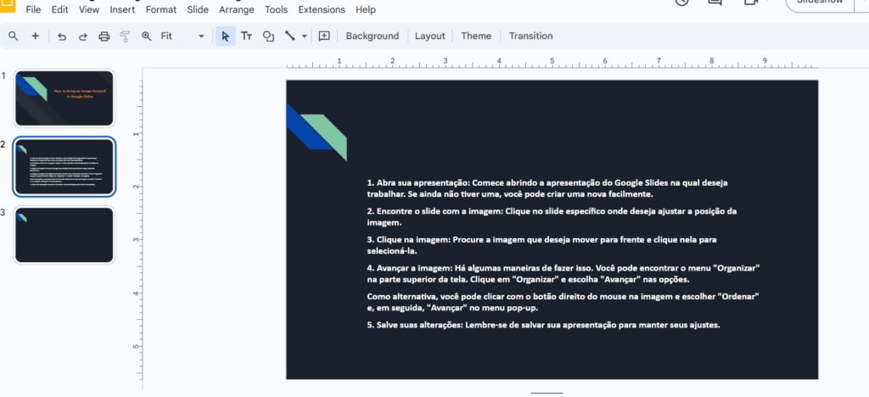Select the first slide thumbnail
869x397 pixels.
click(x=64, y=98)
